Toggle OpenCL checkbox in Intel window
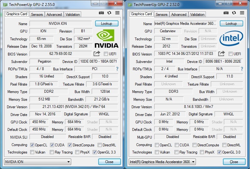This screenshot has height=169, width=250. pyautogui.click(x=157, y=145)
